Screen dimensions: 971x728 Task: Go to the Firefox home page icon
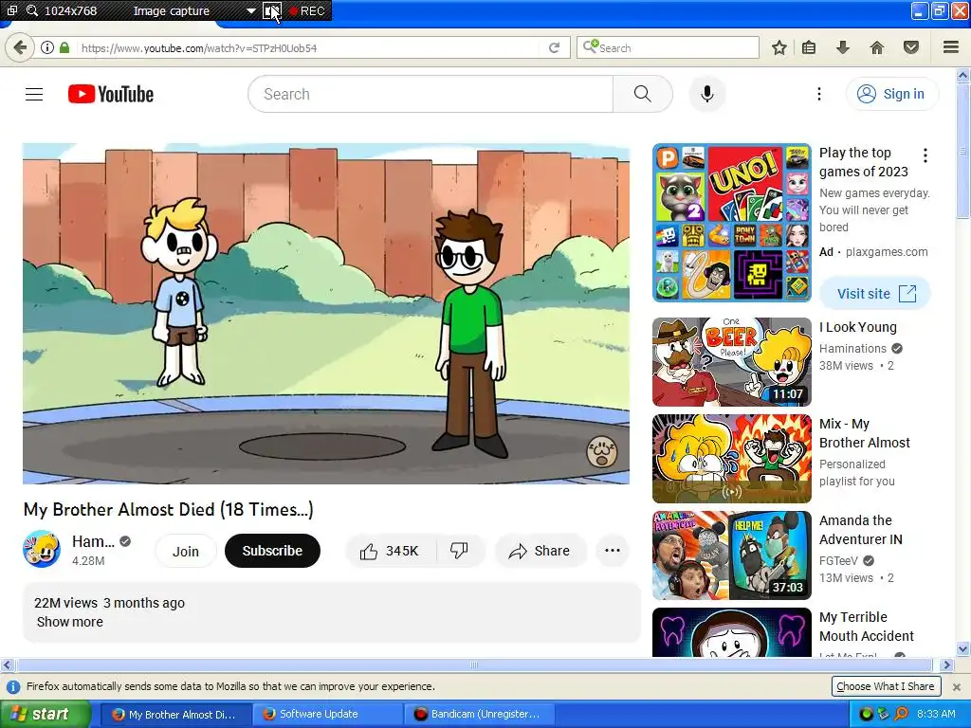point(876,47)
